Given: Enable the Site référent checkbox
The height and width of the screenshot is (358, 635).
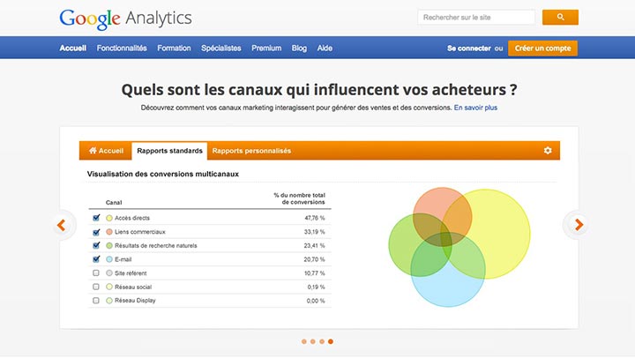Looking at the screenshot, I should tap(96, 273).
